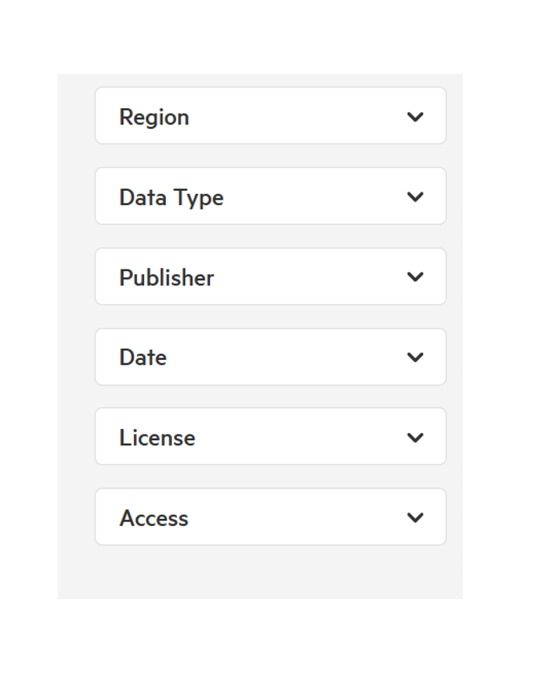
Task: Select the Data Type label text
Action: (x=171, y=198)
